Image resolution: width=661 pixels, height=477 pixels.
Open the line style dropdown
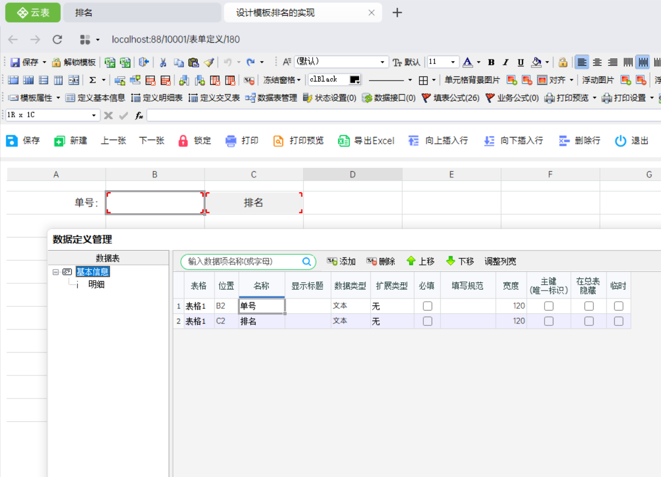[410, 80]
